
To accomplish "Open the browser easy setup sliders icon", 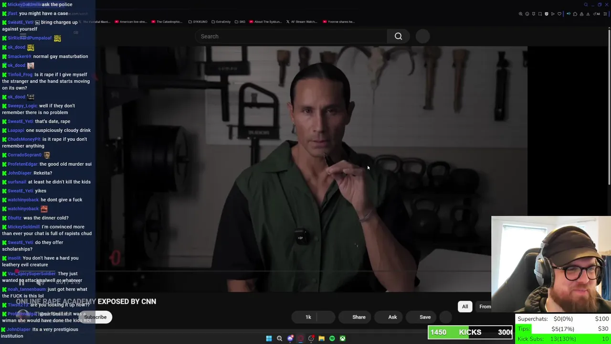I will point(605,14).
